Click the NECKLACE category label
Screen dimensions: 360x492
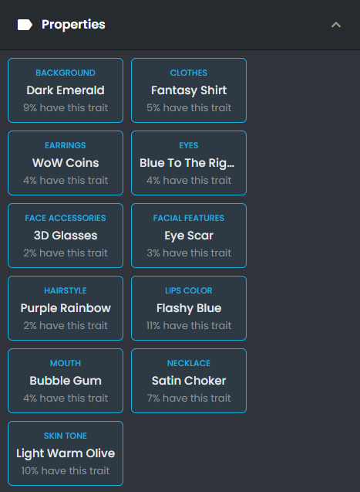[x=189, y=363]
